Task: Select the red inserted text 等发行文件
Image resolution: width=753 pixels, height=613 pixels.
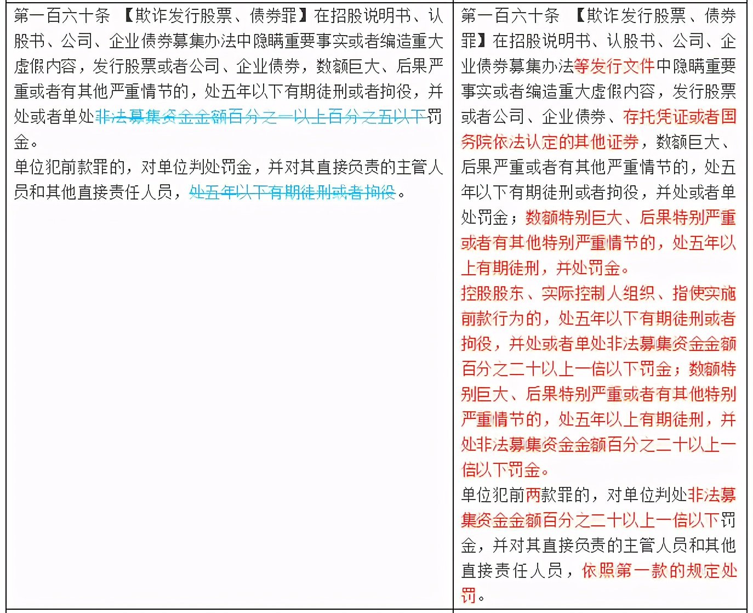Action: pos(614,66)
